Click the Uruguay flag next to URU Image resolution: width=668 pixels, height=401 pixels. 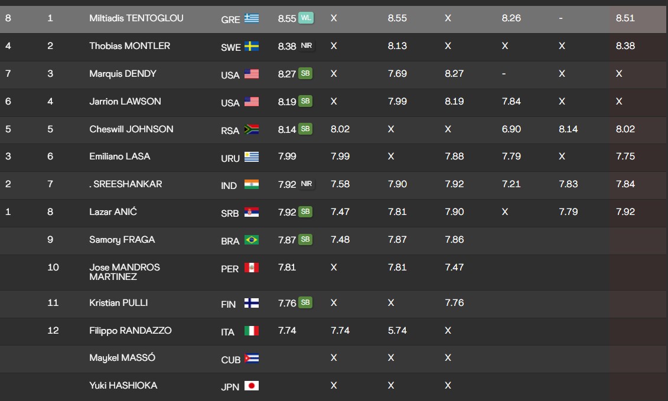[x=252, y=157]
